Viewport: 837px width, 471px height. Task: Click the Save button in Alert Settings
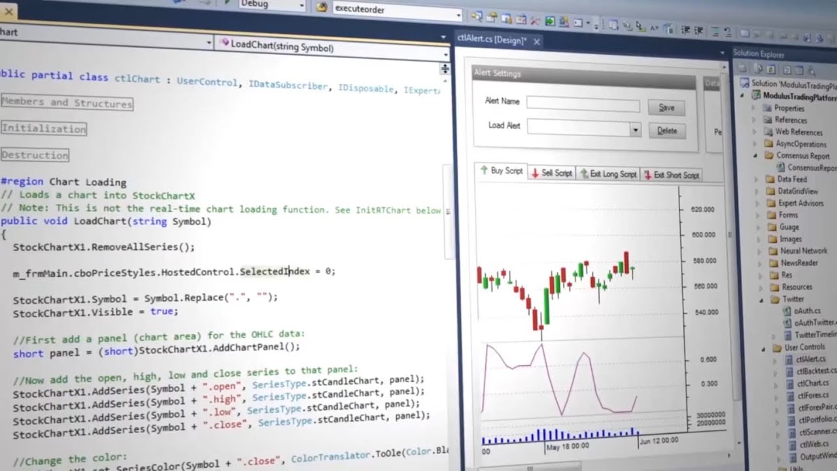666,108
